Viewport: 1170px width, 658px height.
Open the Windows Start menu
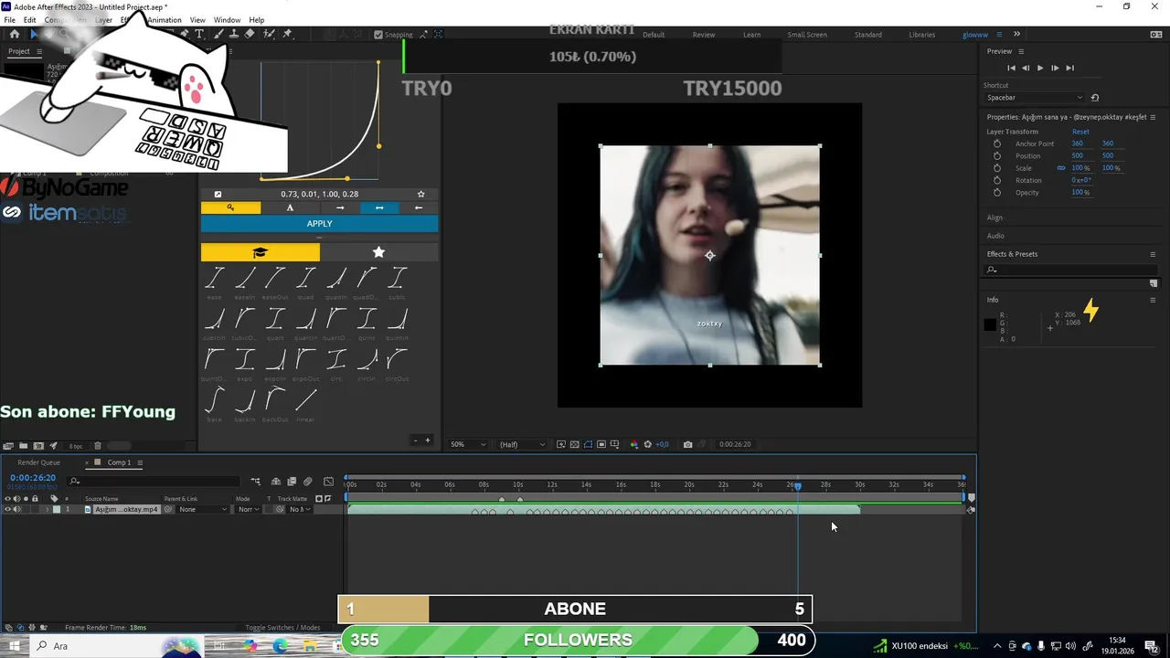point(15,645)
